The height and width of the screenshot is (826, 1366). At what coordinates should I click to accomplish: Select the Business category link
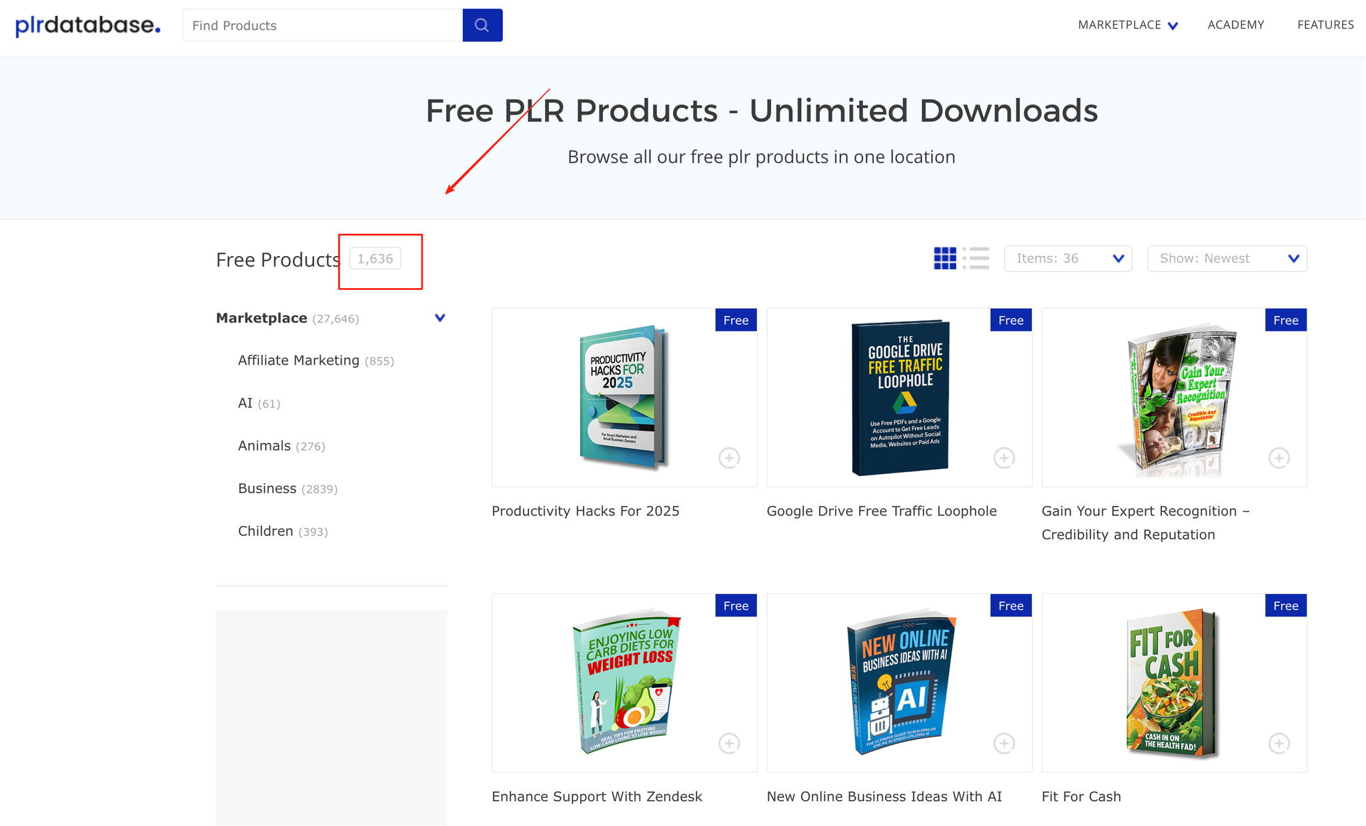pyautogui.click(x=267, y=489)
